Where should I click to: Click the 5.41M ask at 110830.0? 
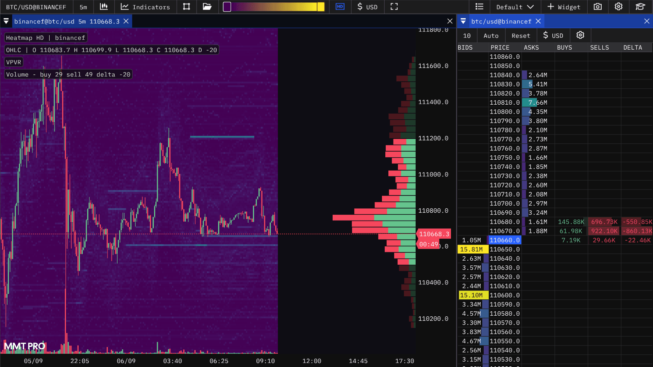tap(538, 84)
